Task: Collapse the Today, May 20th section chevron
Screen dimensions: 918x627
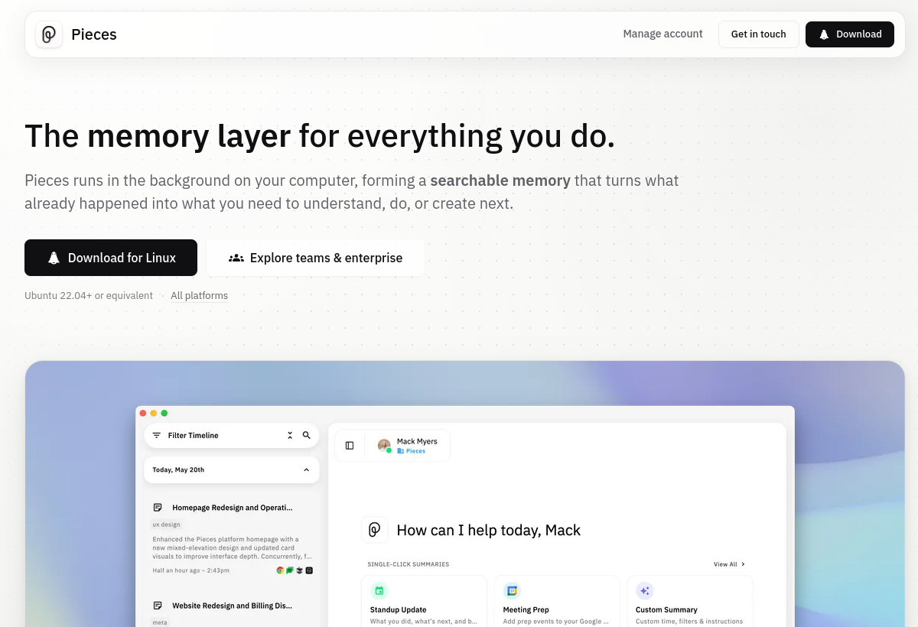Action: 307,470
